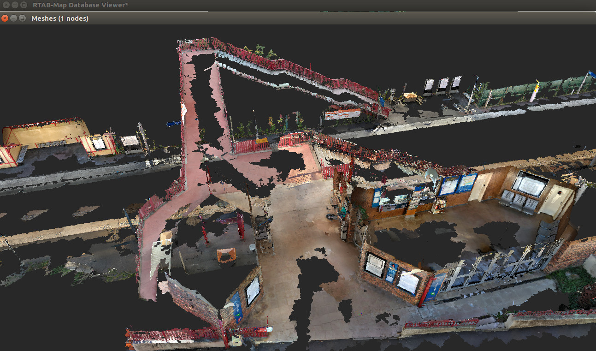Close the Meshes dialog window

[5, 18]
